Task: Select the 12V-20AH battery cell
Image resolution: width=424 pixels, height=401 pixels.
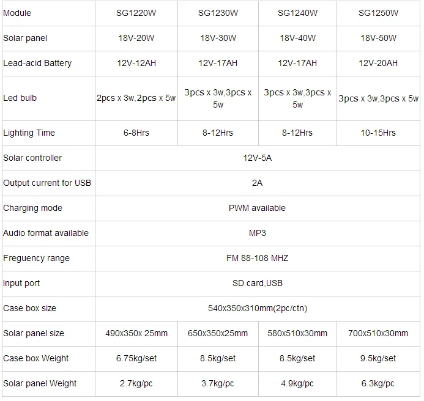Action: (378, 63)
